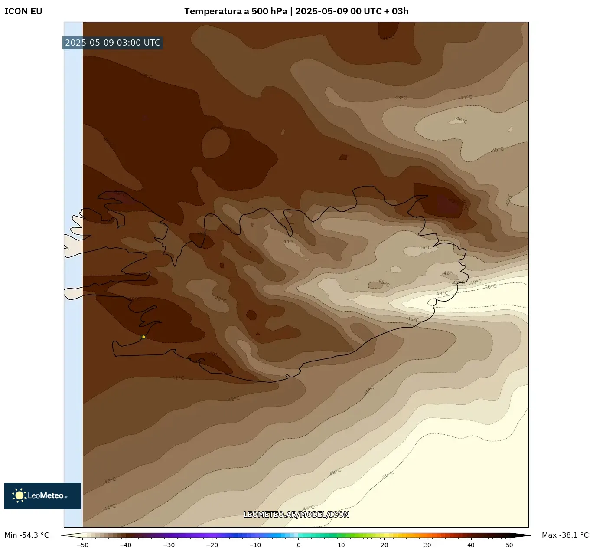Click the yellow location dot on the map
This screenshot has width=593, height=548.
[x=143, y=337]
